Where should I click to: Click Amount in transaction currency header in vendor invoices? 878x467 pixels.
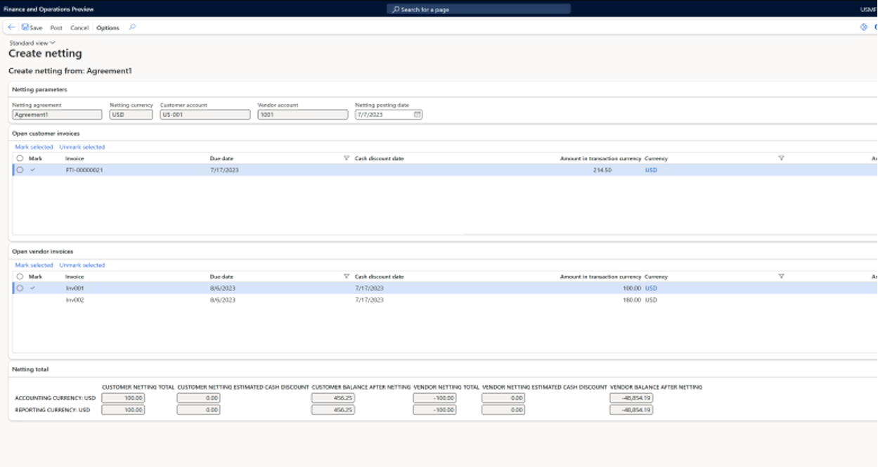tap(600, 276)
